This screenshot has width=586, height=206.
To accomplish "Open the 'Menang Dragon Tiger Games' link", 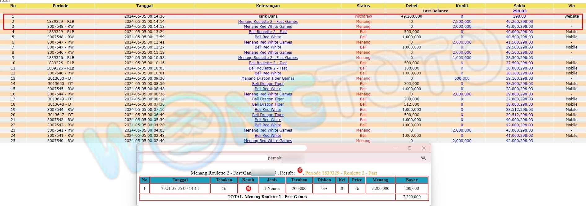I will point(268,78).
